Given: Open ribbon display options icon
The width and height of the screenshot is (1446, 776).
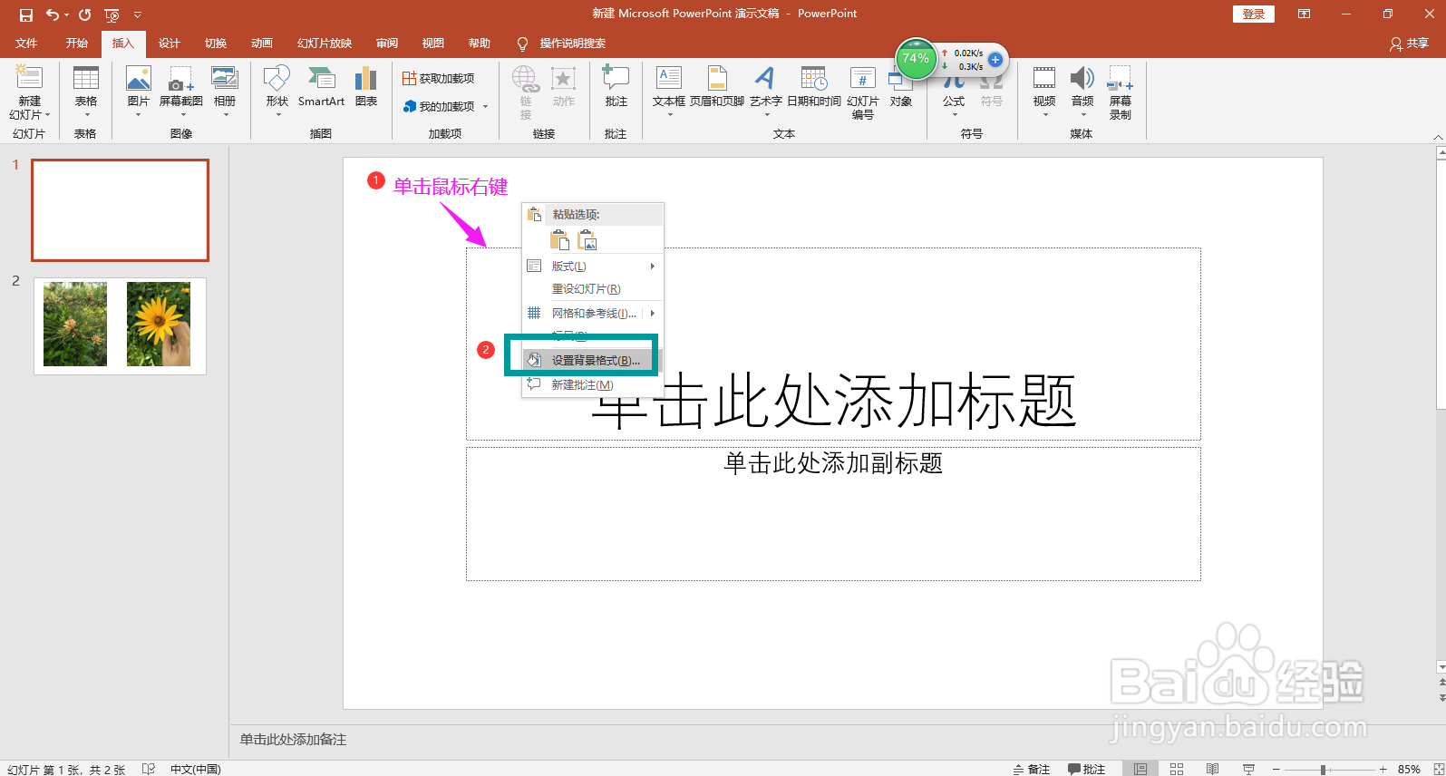Looking at the screenshot, I should click(1304, 14).
